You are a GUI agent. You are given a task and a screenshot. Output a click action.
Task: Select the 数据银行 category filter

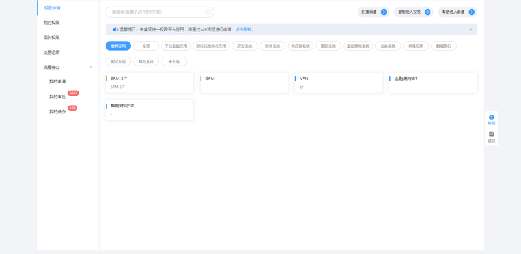pyautogui.click(x=444, y=46)
